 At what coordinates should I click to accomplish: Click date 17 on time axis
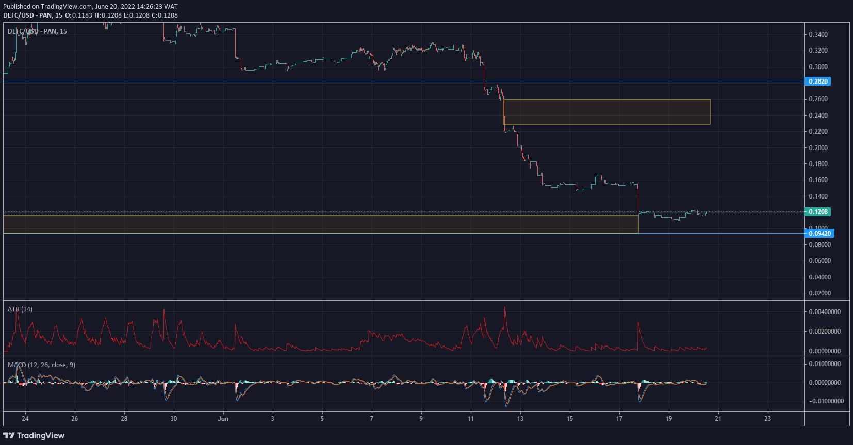[x=619, y=419]
